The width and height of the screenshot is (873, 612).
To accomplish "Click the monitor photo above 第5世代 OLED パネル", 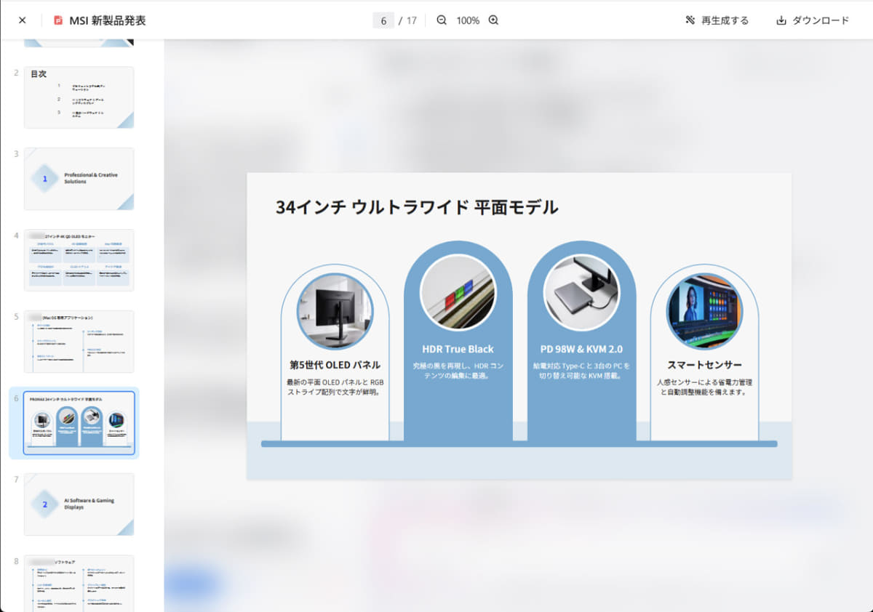I will pyautogui.click(x=335, y=311).
